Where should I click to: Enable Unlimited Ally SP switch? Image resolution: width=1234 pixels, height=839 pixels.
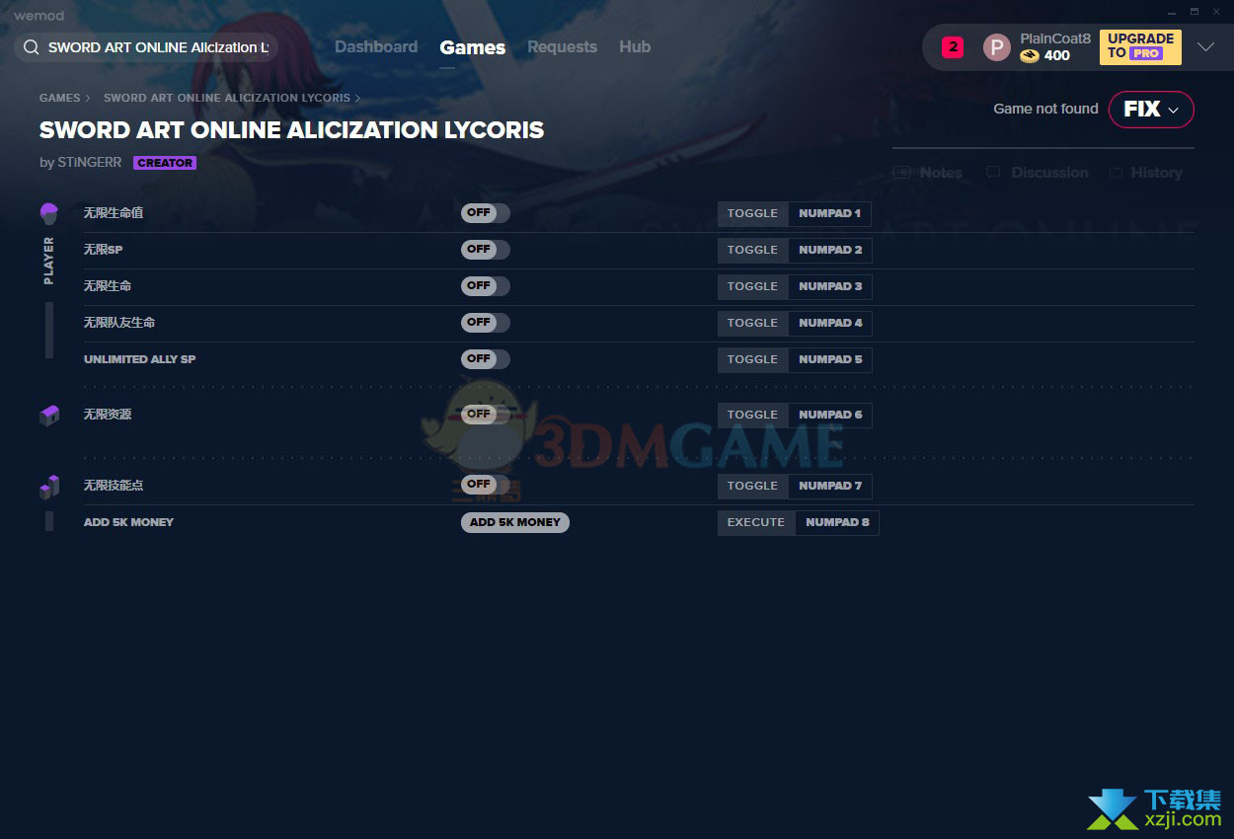coord(486,359)
